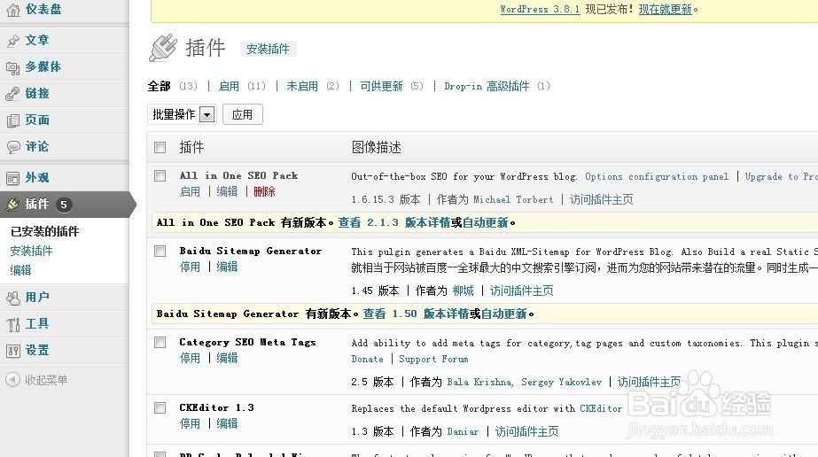
Task: Delete All in One SEO Pack via 删除
Action: point(264,192)
